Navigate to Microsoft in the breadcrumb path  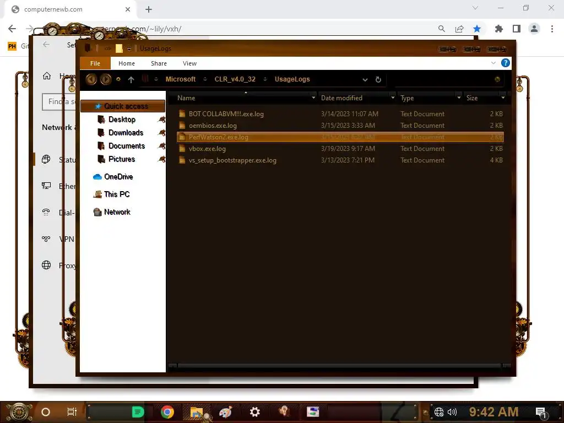[181, 79]
